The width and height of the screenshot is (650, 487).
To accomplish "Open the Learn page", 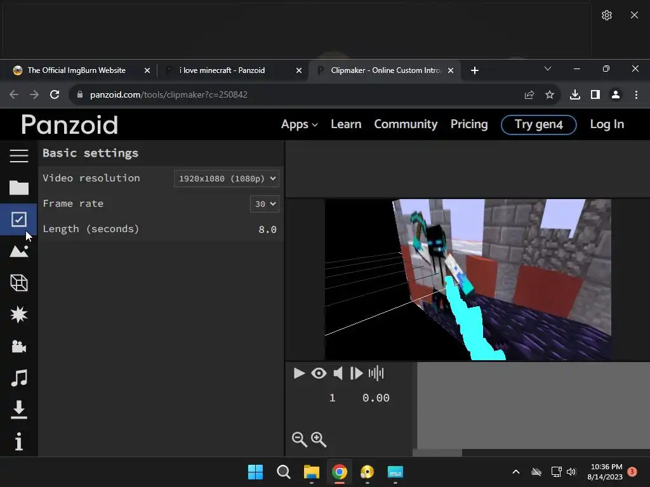I will 346,124.
